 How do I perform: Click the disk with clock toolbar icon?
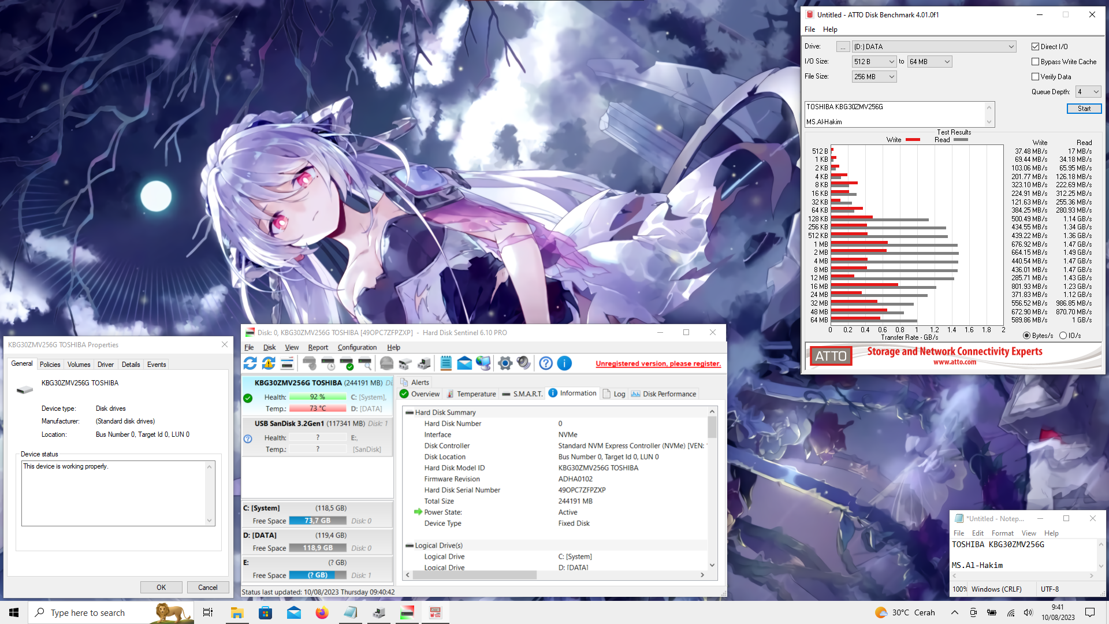328,363
